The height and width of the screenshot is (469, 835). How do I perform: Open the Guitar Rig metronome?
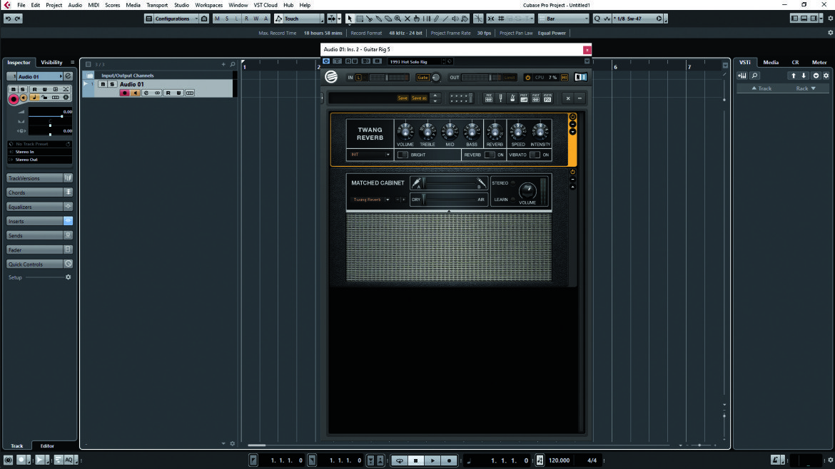point(512,98)
